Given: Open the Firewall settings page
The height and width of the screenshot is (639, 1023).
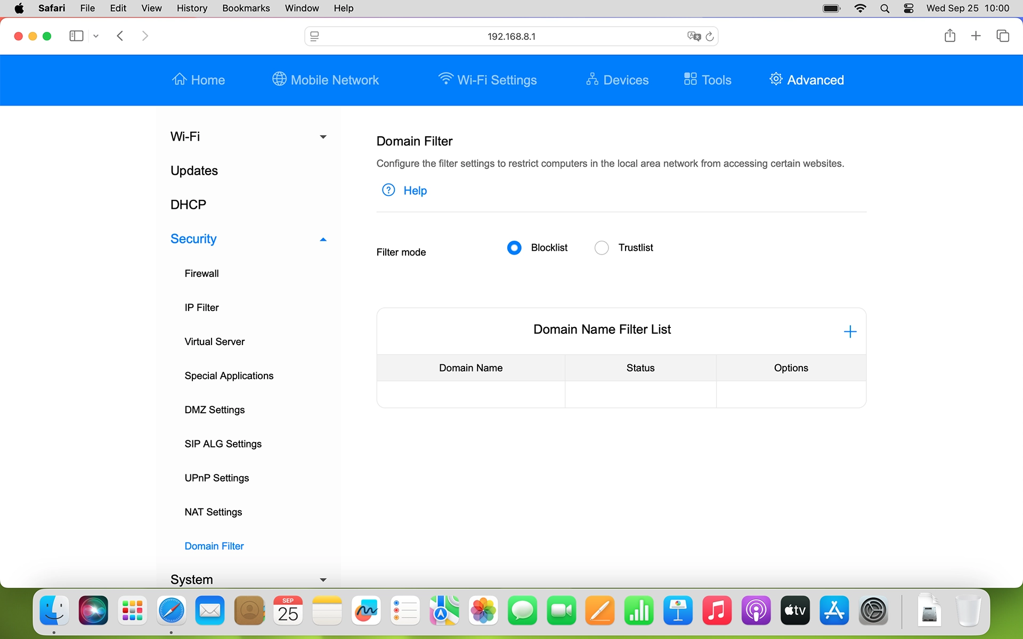Looking at the screenshot, I should tap(201, 273).
